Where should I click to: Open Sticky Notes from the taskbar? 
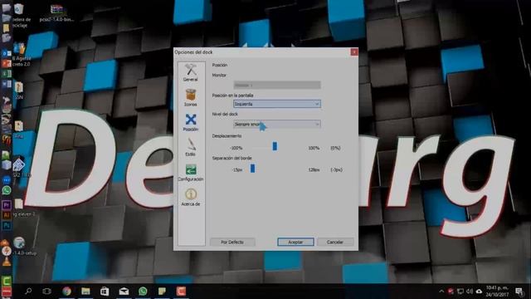(x=162, y=291)
